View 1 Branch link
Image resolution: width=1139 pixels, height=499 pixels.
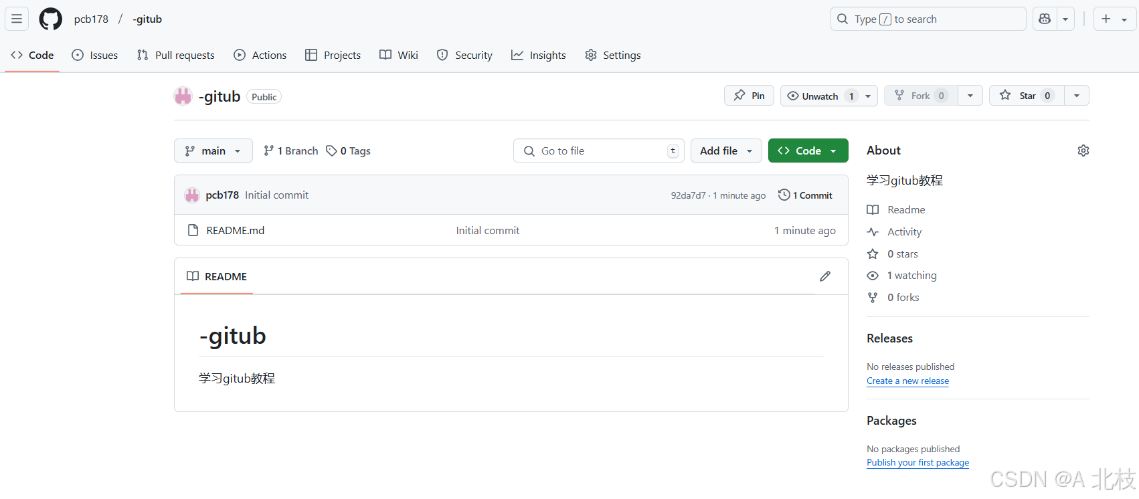(291, 151)
